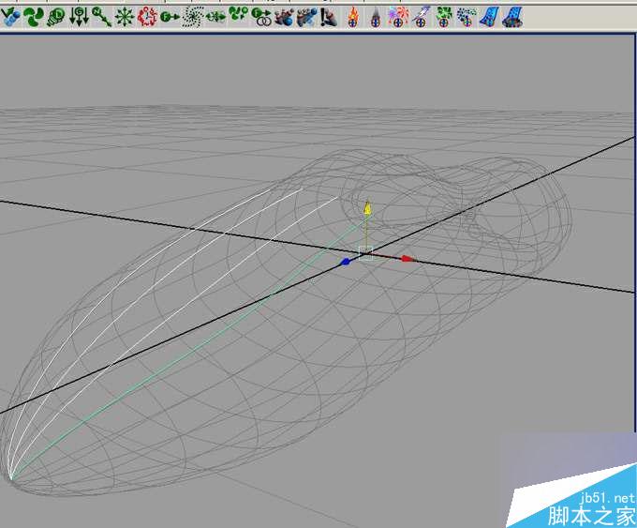637x528 pixels.
Task: Select the Volume Axis field icon
Action: [x=215, y=17]
